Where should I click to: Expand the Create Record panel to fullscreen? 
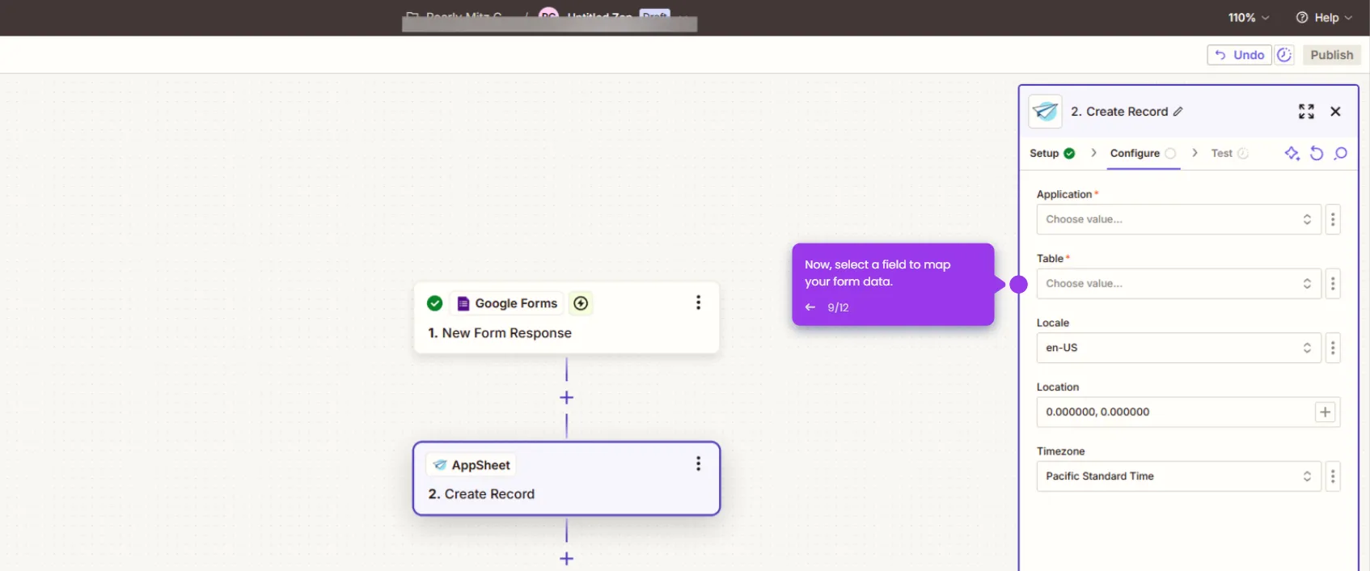pos(1306,112)
